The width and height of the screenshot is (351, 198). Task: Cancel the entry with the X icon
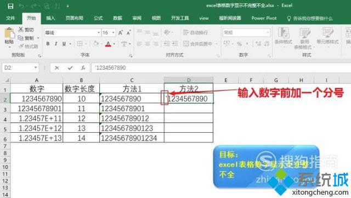[57, 67]
